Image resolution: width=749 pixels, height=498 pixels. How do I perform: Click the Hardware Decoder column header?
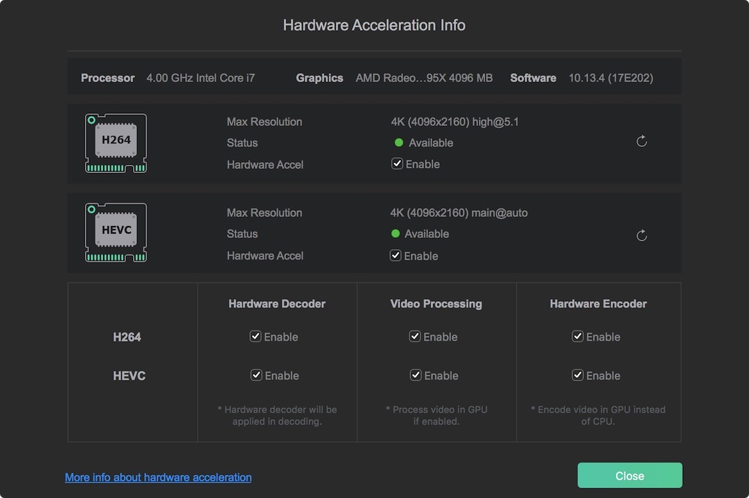tap(277, 304)
